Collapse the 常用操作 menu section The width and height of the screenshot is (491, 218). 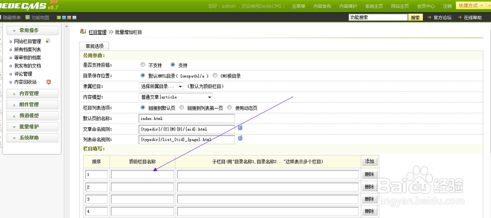[32, 30]
